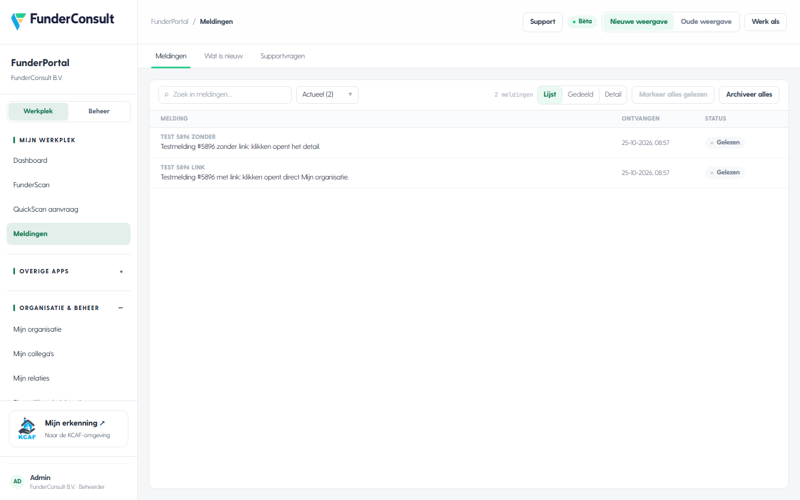This screenshot has height=500, width=800.
Task: Switch to Werkplek mode
Action: click(x=38, y=111)
